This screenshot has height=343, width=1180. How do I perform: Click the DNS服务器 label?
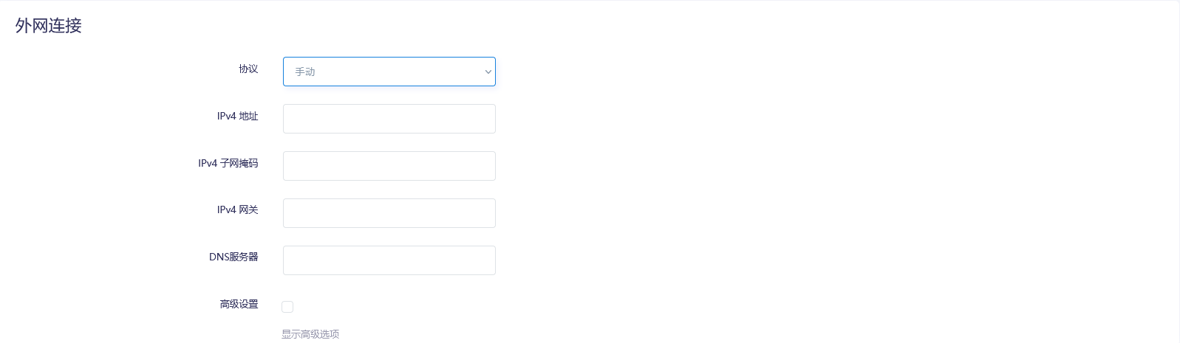pyautogui.click(x=233, y=257)
